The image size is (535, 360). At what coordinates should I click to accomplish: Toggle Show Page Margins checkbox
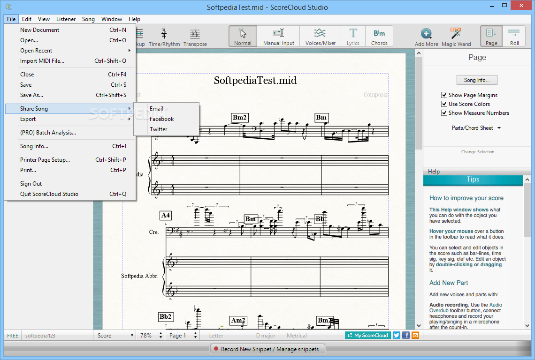(444, 95)
